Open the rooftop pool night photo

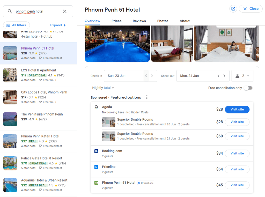(117, 44)
